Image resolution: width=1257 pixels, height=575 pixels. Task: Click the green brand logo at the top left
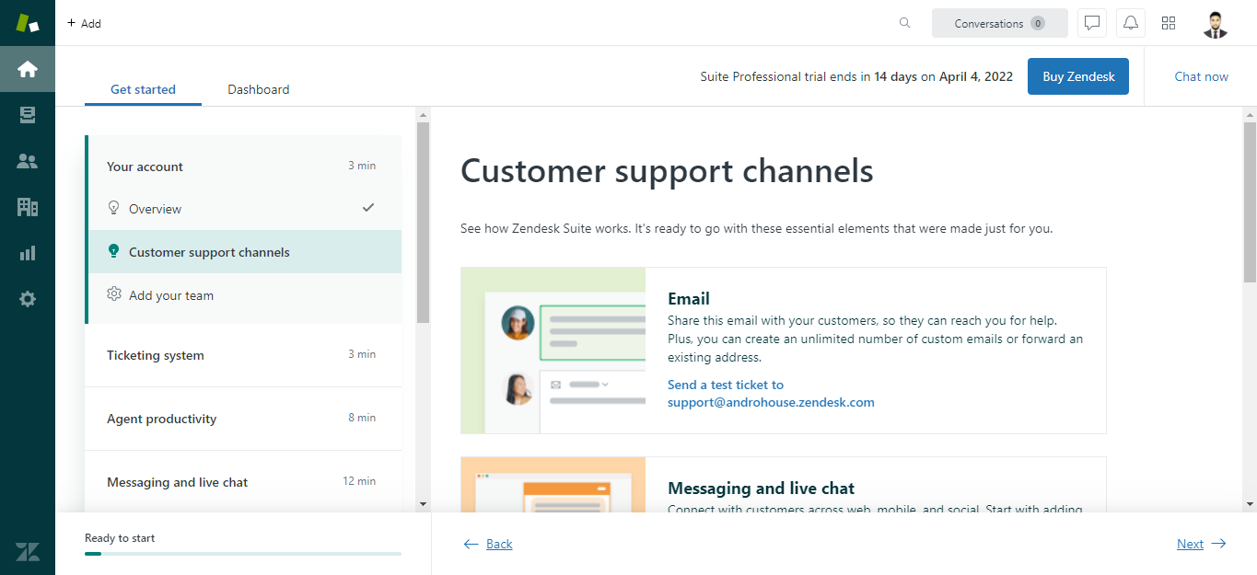(x=28, y=23)
